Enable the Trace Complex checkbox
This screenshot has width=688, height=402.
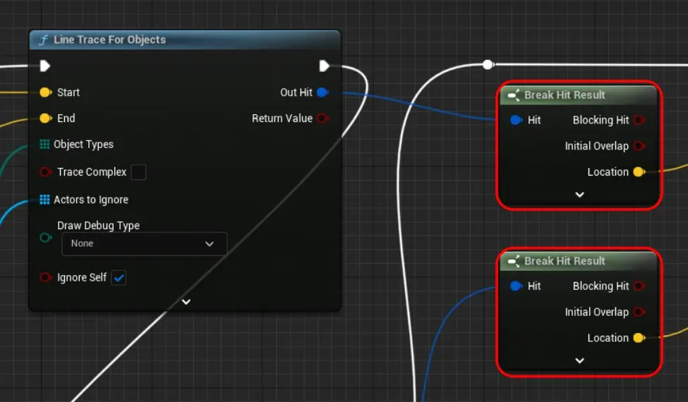pos(139,172)
